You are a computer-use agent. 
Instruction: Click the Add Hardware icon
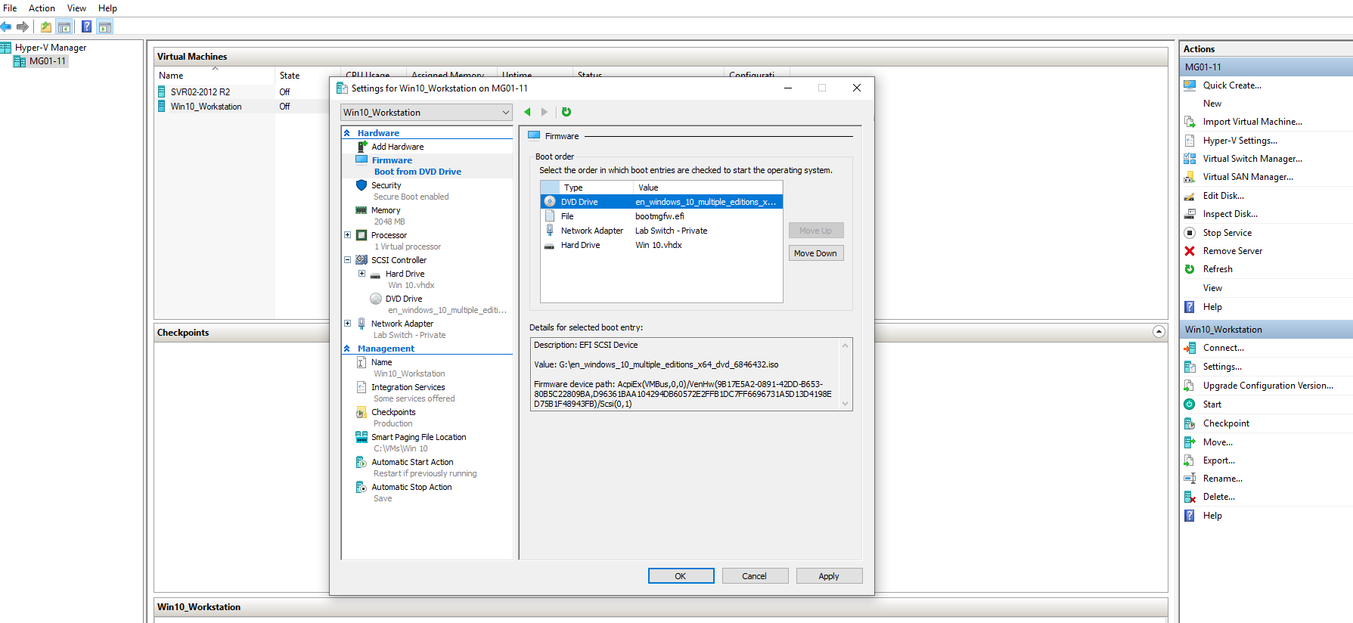(x=362, y=147)
